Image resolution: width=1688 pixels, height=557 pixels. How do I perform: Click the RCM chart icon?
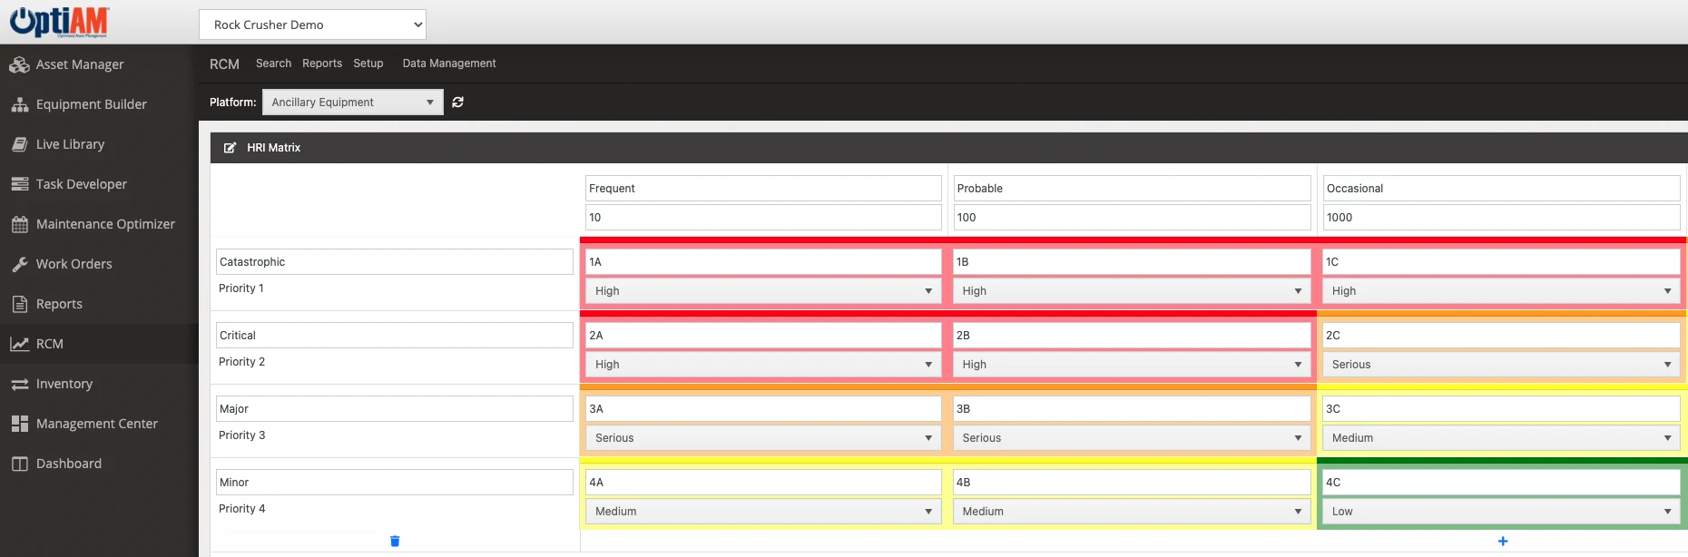[x=19, y=344]
